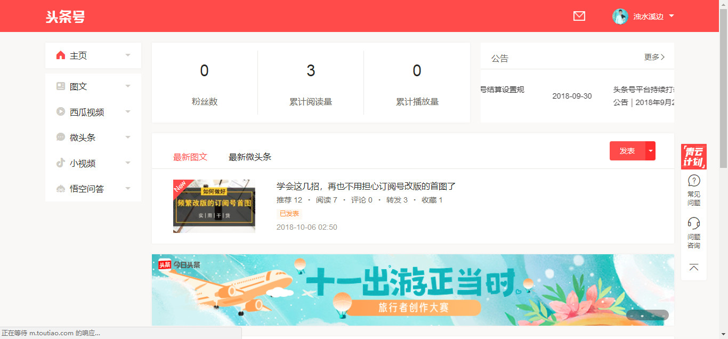Screen dimensions: 728x339
Task: Click the user avatar picture
Action: (620, 17)
